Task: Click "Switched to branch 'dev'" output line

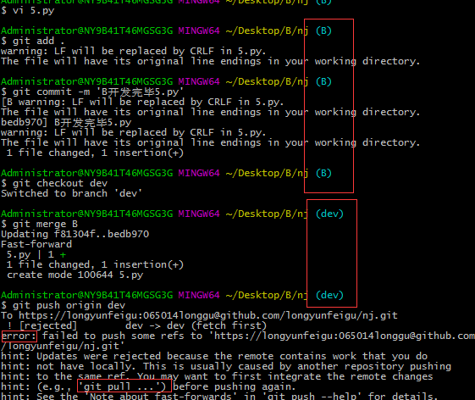Action: 71,193
